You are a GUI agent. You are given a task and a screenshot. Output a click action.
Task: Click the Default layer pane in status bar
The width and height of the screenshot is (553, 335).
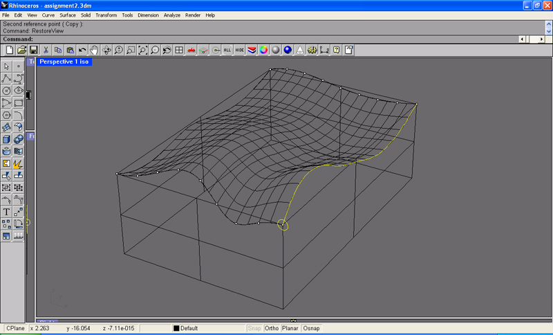click(x=208, y=328)
